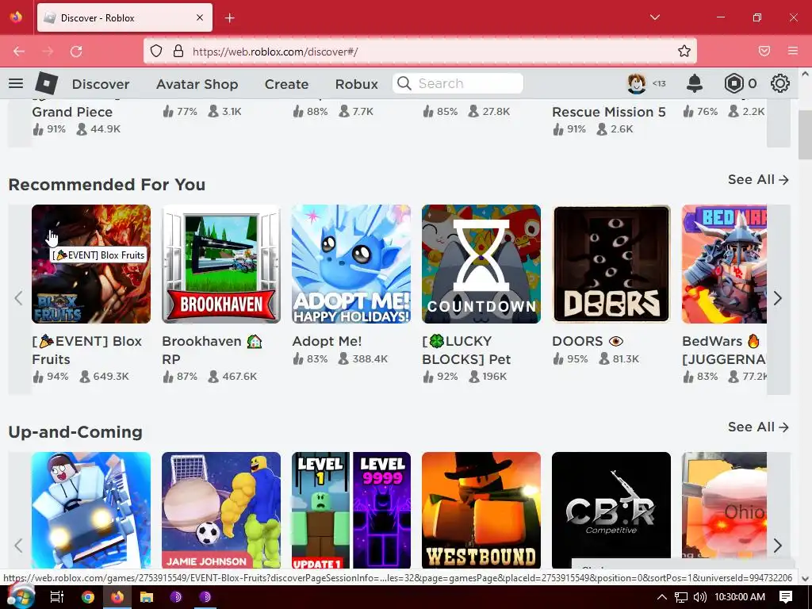This screenshot has width=812, height=609.
Task: Open the Blox Fruits game thumbnail
Action: coord(91,264)
